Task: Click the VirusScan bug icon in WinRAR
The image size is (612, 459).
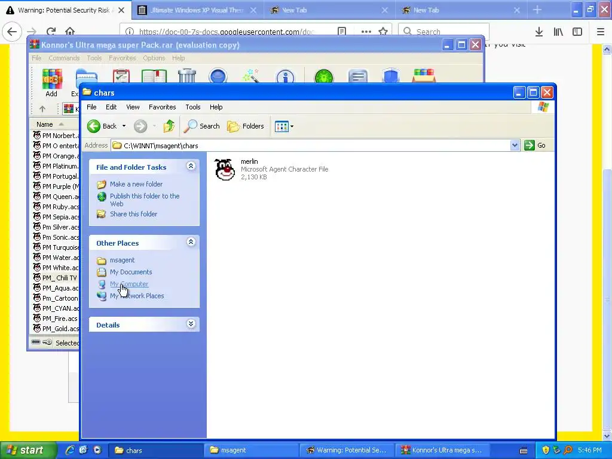Action: click(x=323, y=76)
